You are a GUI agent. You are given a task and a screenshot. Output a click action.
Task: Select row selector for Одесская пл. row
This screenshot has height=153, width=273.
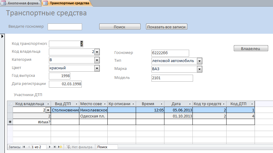click(10, 116)
